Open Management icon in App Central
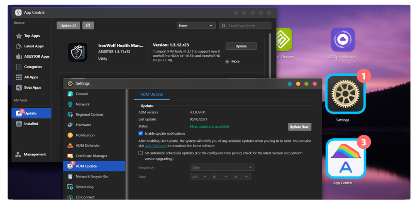415x208 pixels. pos(18,155)
